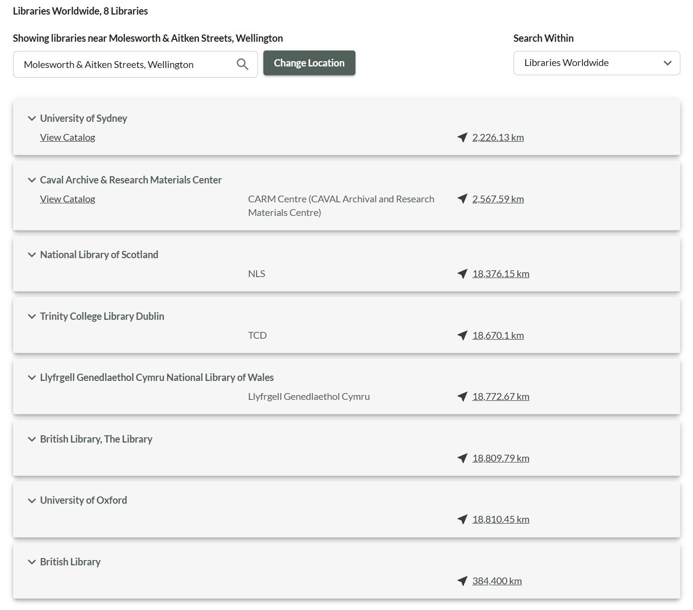Click navigation arrow icon beside 18,809.79 km

462,458
